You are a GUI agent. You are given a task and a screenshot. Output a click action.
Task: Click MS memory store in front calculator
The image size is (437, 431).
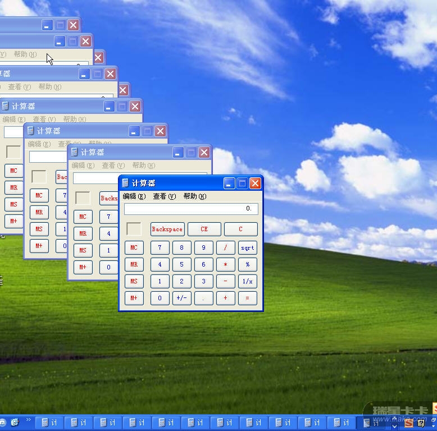(134, 281)
